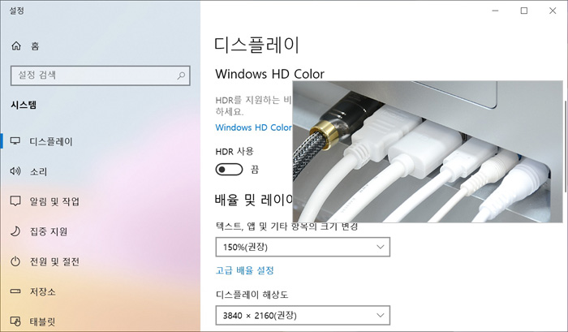Select the 소리 menu label

click(x=38, y=171)
